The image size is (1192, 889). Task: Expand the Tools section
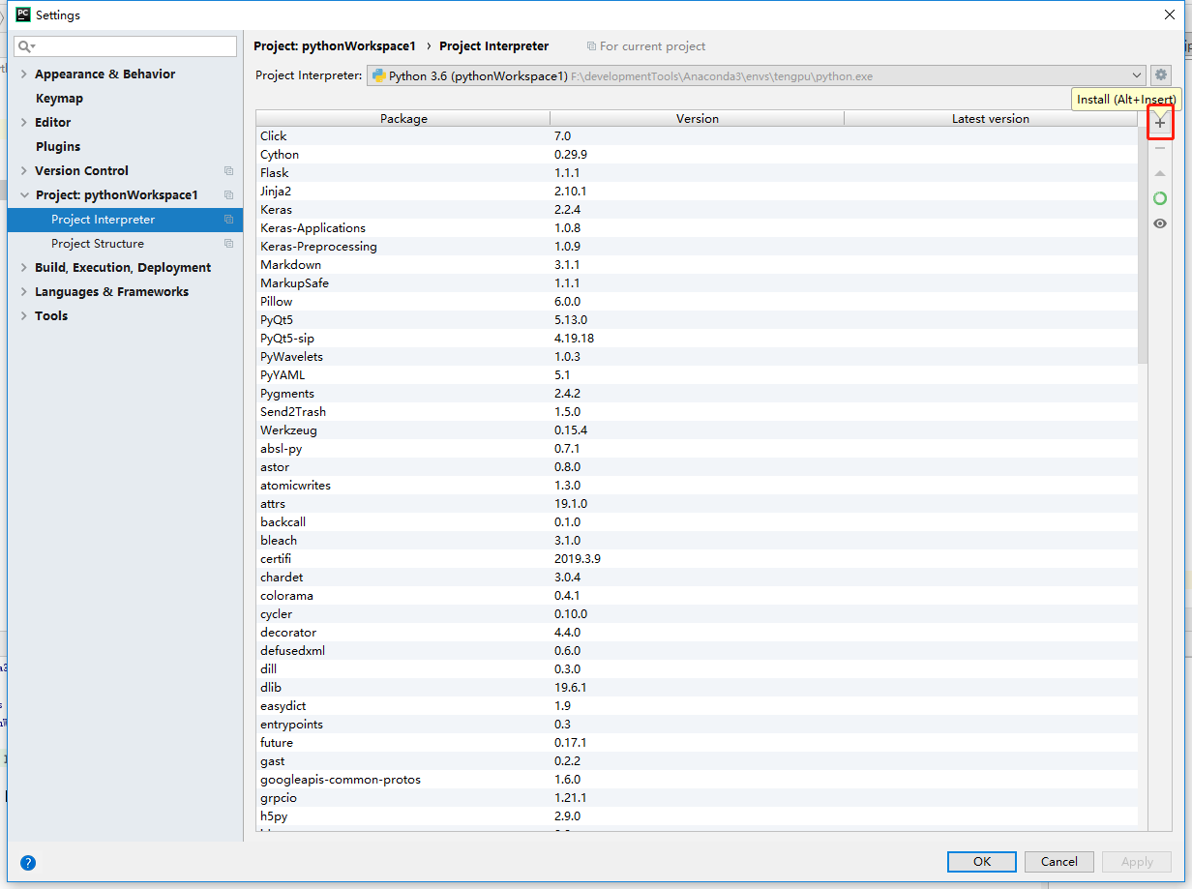24,316
